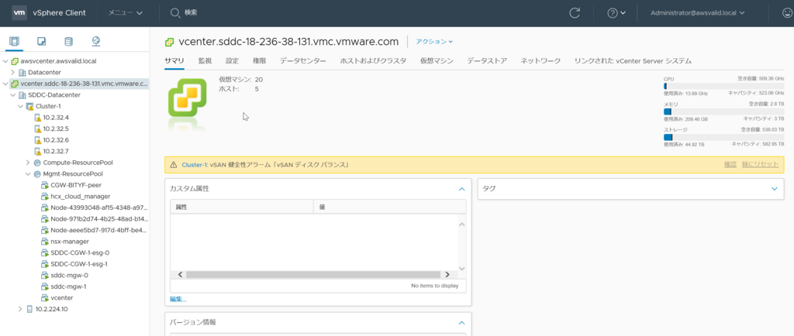The image size is (794, 336).
Task: Click CGW-BITYF-peer VM icon
Action: tap(44, 185)
